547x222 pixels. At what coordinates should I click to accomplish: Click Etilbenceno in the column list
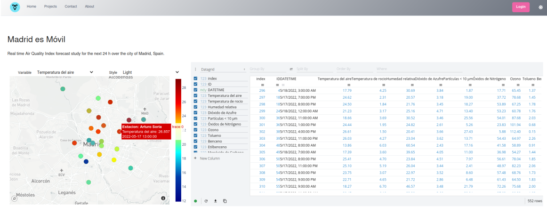point(217,147)
